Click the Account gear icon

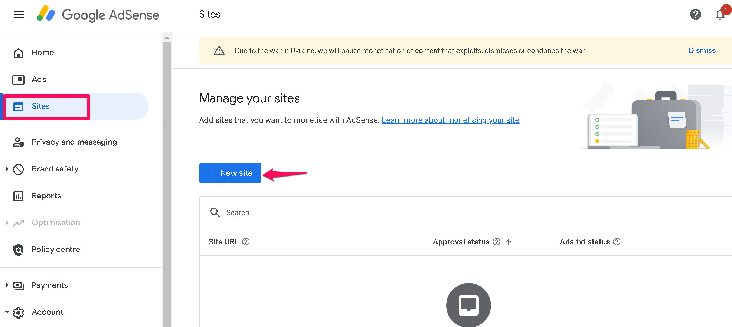pyautogui.click(x=18, y=312)
